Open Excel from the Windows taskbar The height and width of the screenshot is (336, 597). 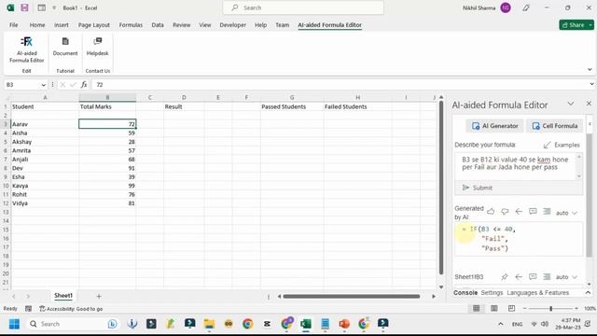pyautogui.click(x=306, y=324)
